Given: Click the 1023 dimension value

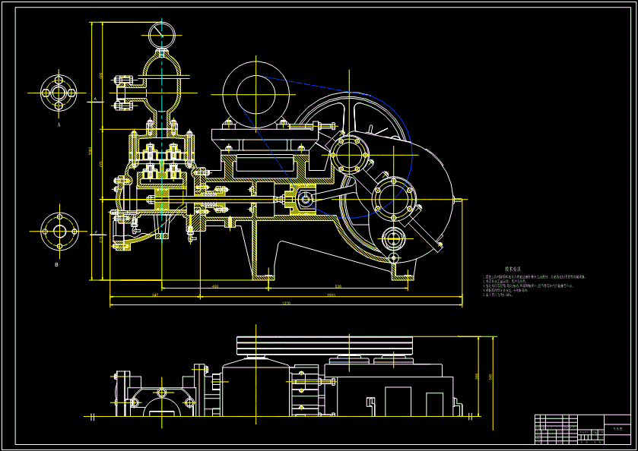Looking at the screenshot, I should click(331, 295).
